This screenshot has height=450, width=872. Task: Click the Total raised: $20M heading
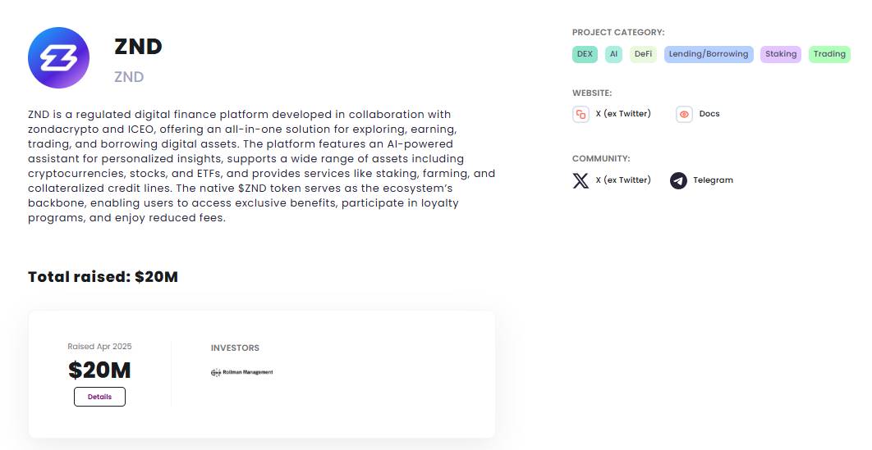point(103,277)
